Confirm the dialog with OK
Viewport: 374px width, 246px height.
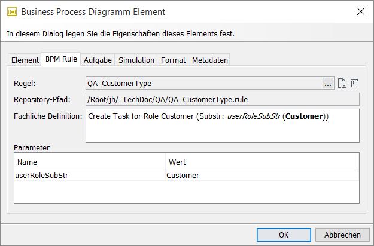284,235
